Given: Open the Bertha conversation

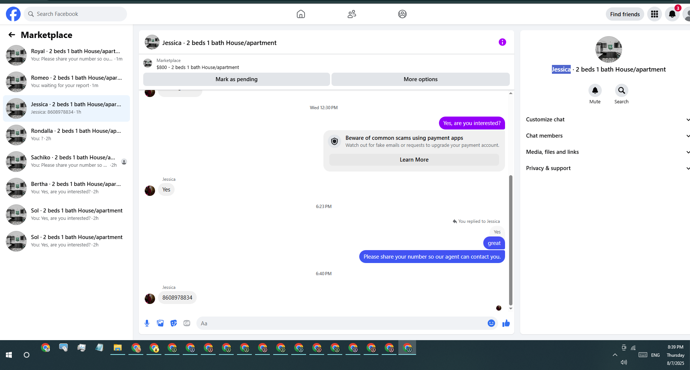Looking at the screenshot, I should click(66, 188).
